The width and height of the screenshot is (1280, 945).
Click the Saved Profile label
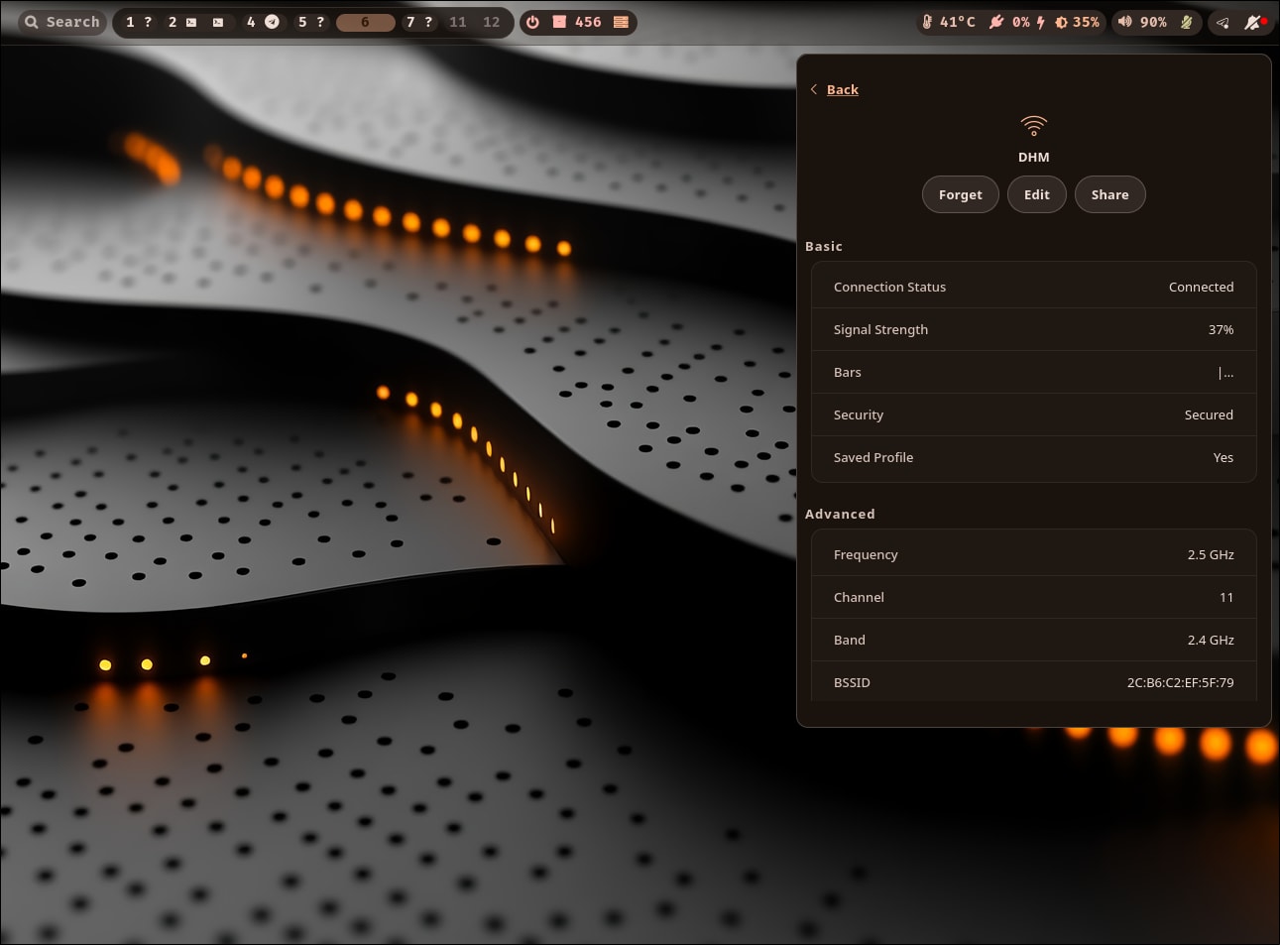tap(873, 457)
